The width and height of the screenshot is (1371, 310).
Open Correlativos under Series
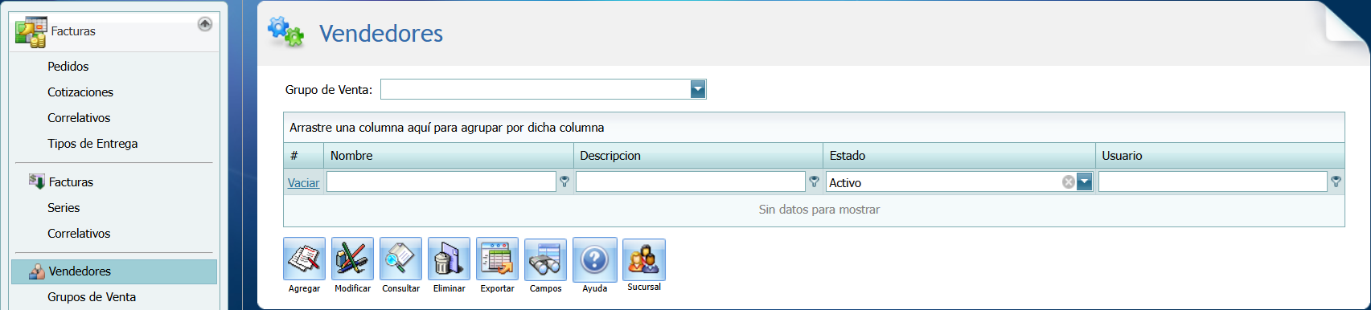point(79,234)
